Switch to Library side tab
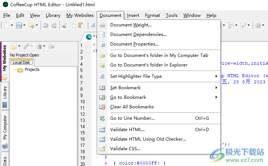Viewport: 268px width, 166px height. (5, 96)
